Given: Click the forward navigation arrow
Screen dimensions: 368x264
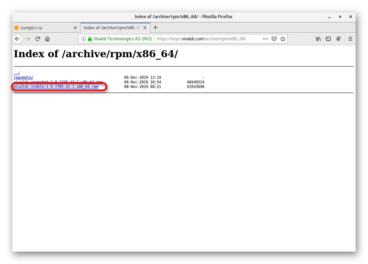Looking at the screenshot, I should tap(28, 39).
